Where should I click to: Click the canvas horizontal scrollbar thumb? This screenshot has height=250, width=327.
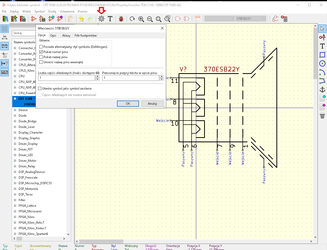pos(101,241)
